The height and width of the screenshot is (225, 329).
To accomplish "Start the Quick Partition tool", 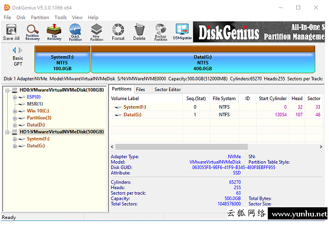I will coord(75,32).
